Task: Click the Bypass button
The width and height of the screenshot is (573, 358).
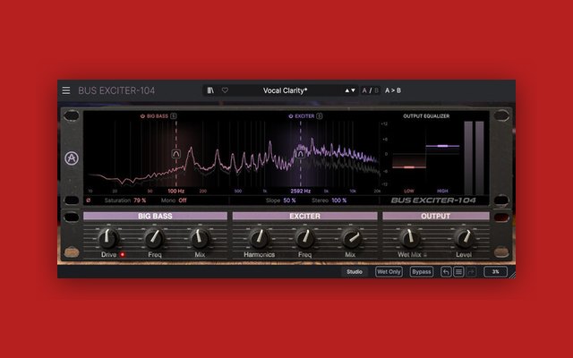Action: (422, 271)
